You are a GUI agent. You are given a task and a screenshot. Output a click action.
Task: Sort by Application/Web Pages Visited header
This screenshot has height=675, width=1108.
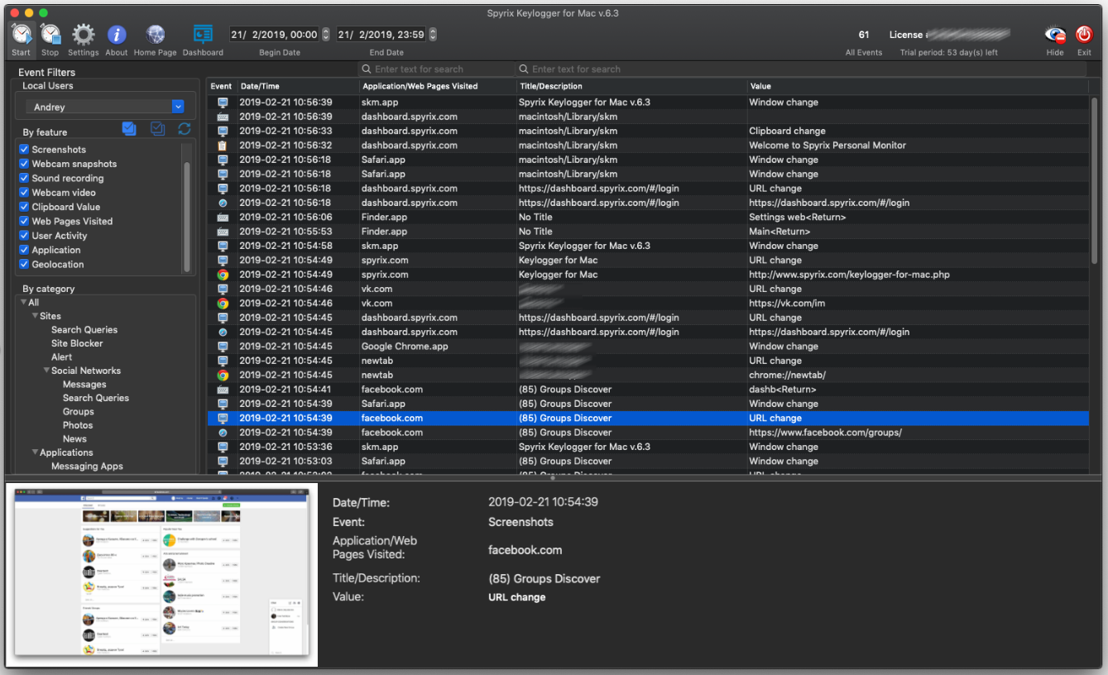point(438,86)
